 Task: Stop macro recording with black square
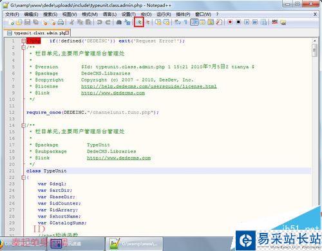238,22
